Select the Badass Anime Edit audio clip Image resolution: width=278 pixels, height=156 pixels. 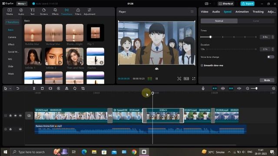(140, 129)
